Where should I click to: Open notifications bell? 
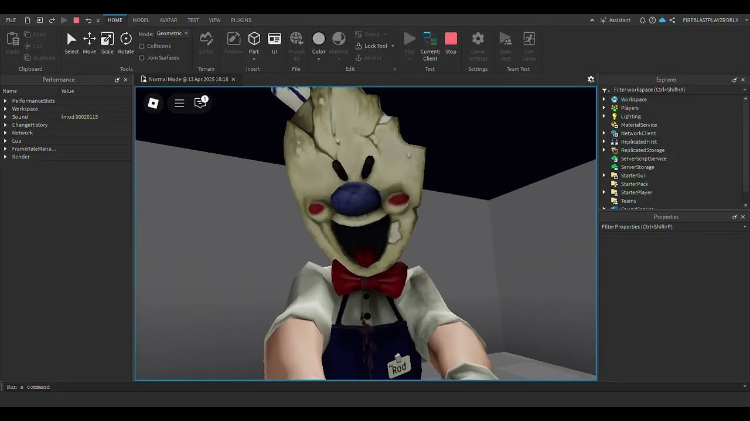[x=642, y=20]
